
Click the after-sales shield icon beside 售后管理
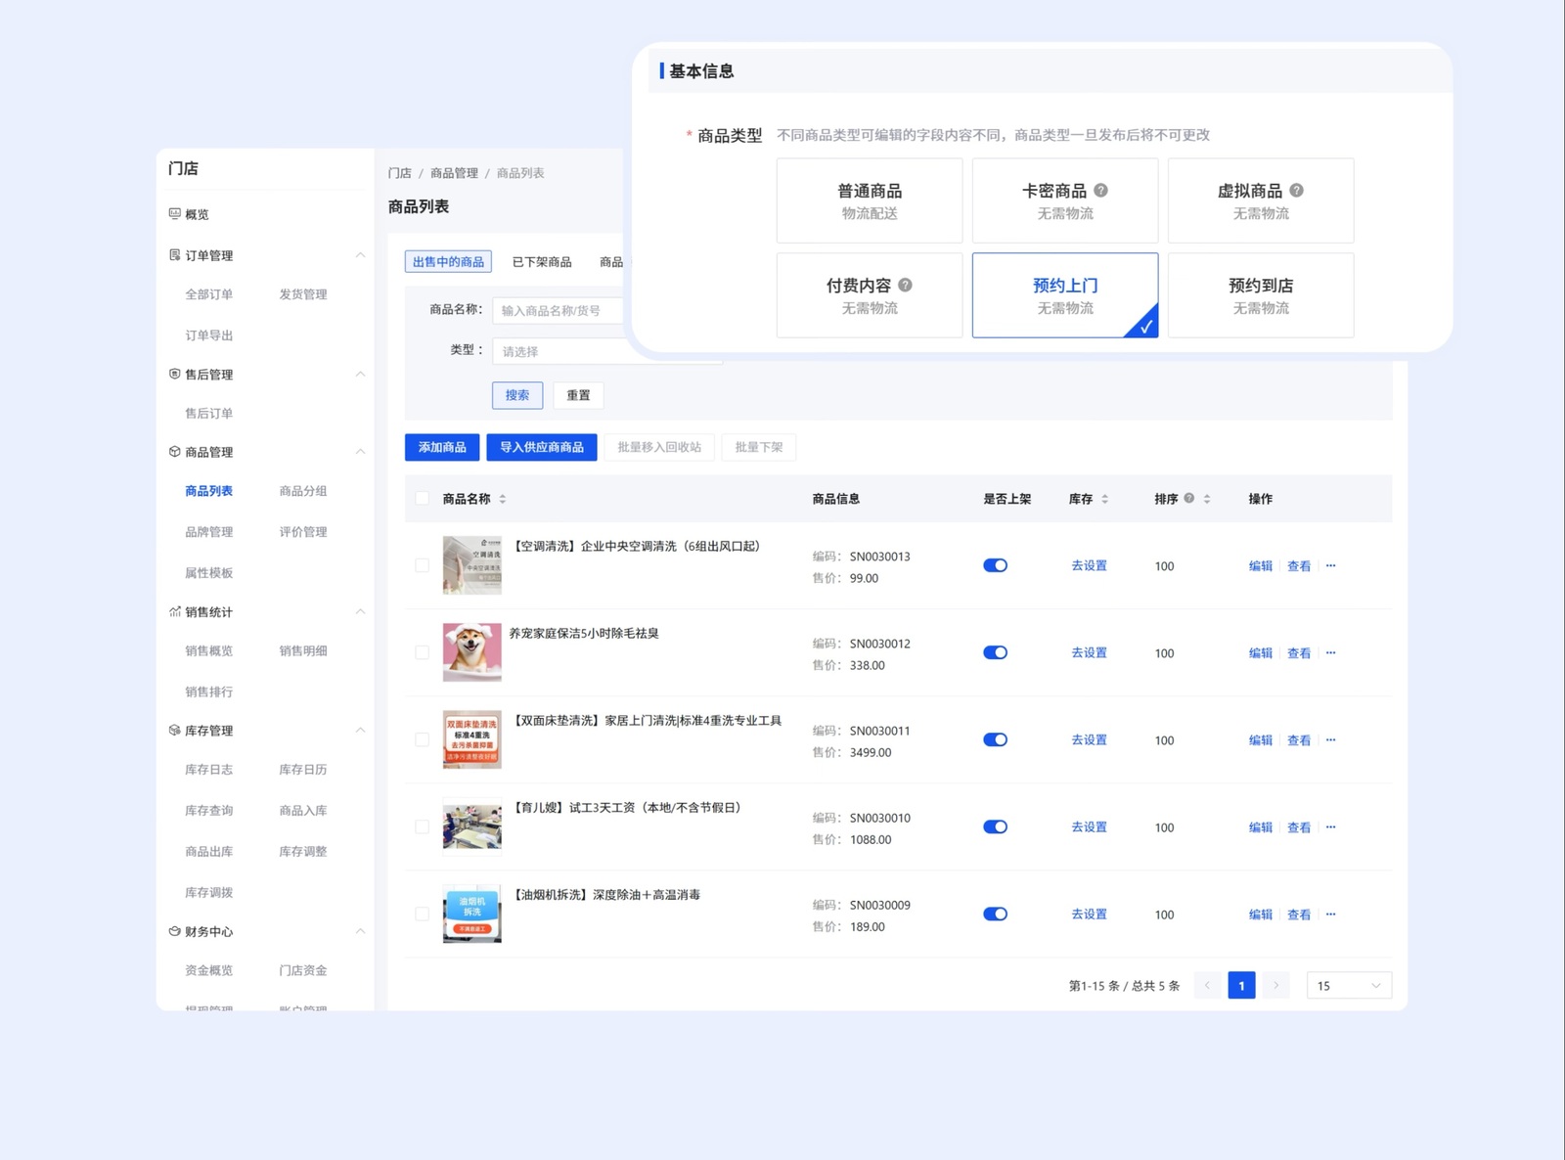(x=174, y=374)
